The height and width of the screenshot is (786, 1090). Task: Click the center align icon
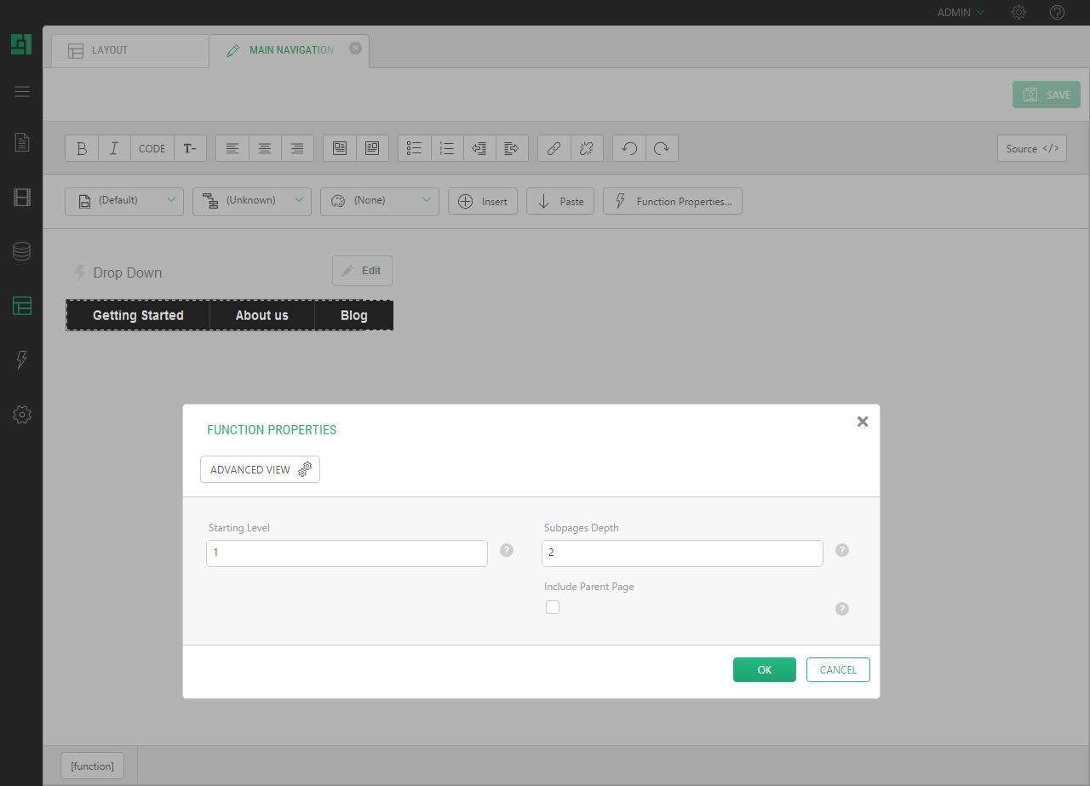tap(265, 148)
